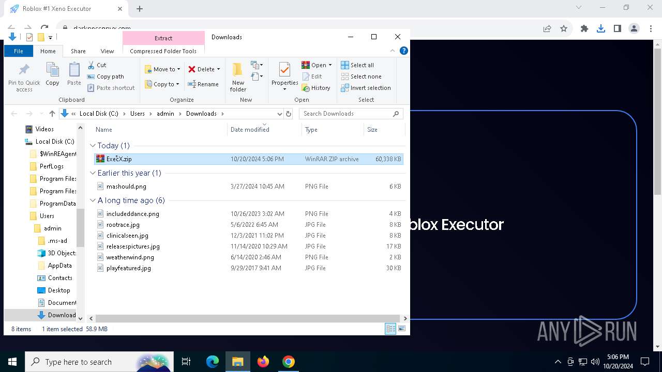Collapse the Today group
Viewport: 662px width, 372px height.
coord(93,146)
